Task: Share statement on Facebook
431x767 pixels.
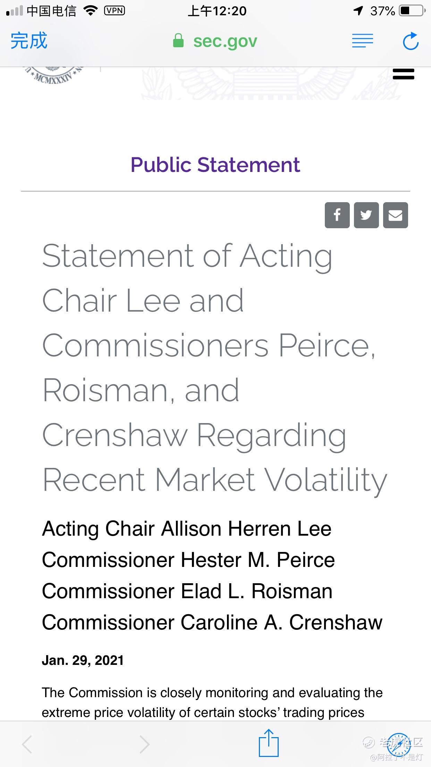Action: pyautogui.click(x=337, y=215)
